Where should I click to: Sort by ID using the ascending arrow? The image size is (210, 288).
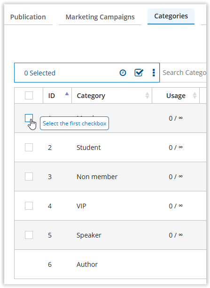point(67,94)
